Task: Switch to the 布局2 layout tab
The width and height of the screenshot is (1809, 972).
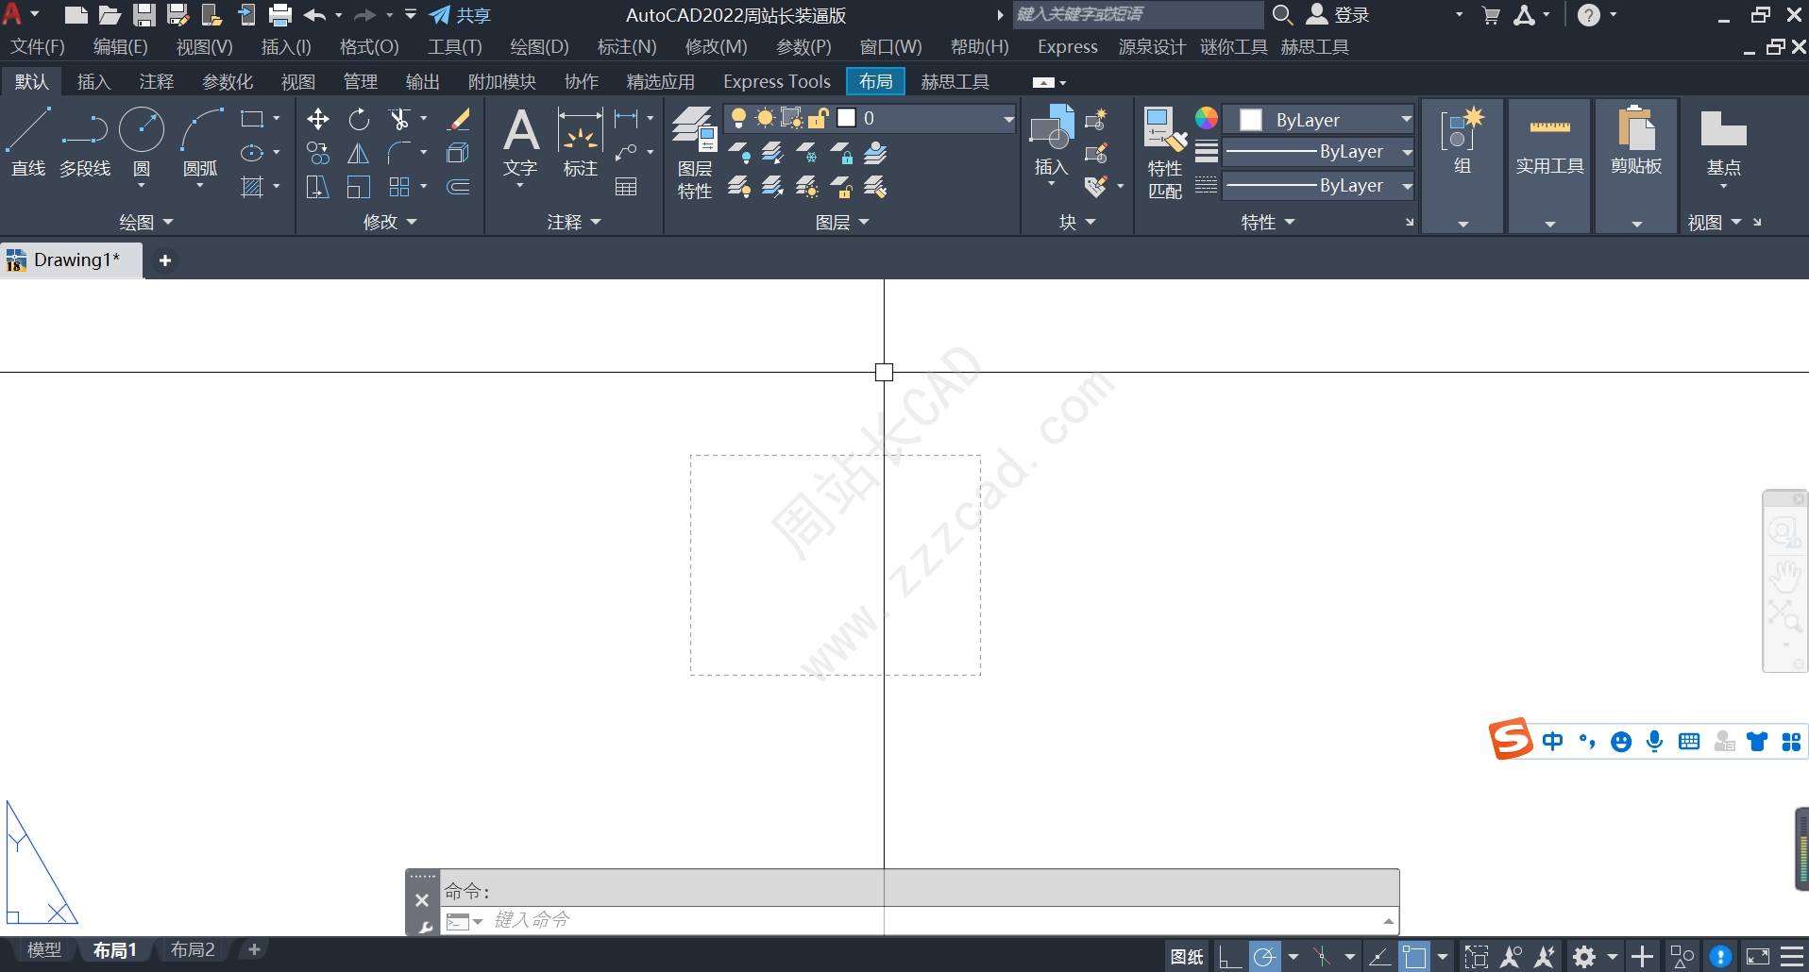Action: 193,950
